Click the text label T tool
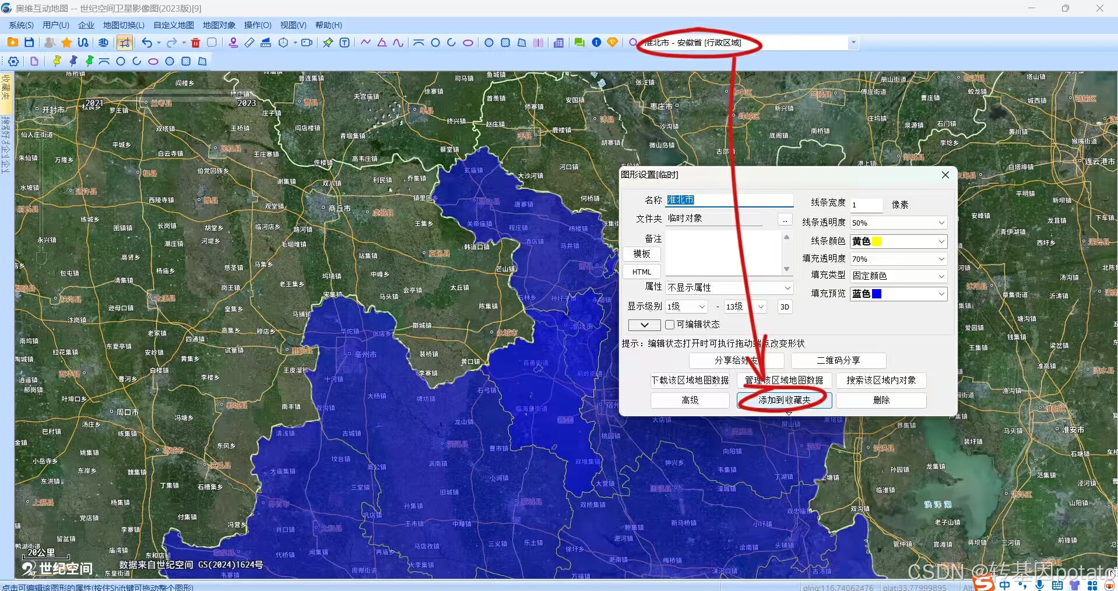Image resolution: width=1118 pixels, height=591 pixels. 344,43
